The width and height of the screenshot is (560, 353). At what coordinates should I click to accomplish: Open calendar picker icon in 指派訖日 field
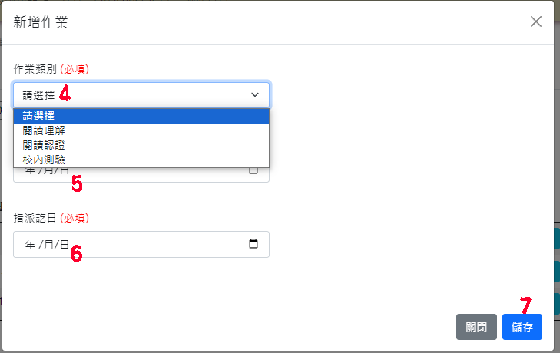pyautogui.click(x=253, y=244)
